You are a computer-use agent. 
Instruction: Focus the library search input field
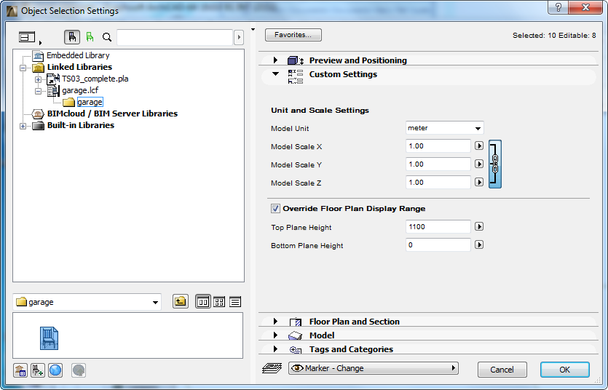(175, 37)
